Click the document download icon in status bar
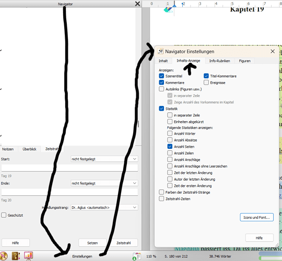The height and width of the screenshot is (261, 282). [x=136, y=256]
